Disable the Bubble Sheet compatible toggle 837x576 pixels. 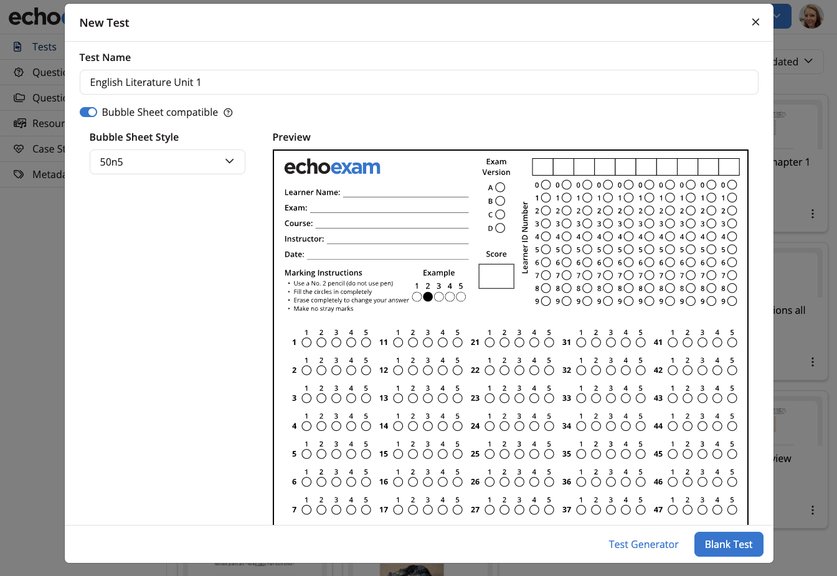point(88,112)
